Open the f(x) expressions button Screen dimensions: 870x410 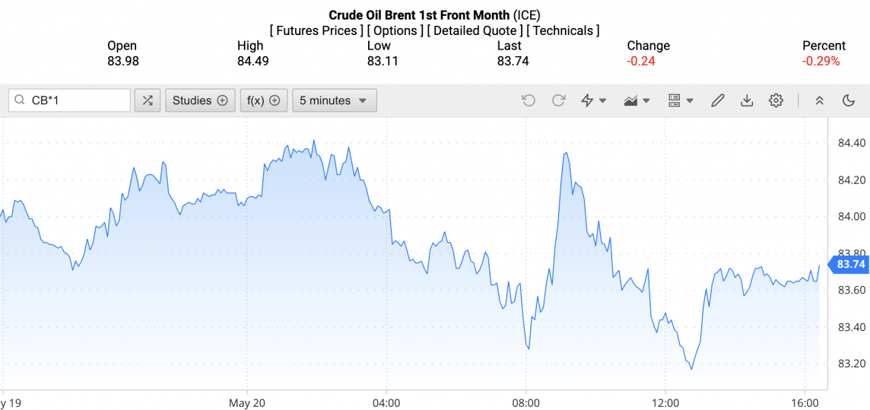pyautogui.click(x=264, y=100)
